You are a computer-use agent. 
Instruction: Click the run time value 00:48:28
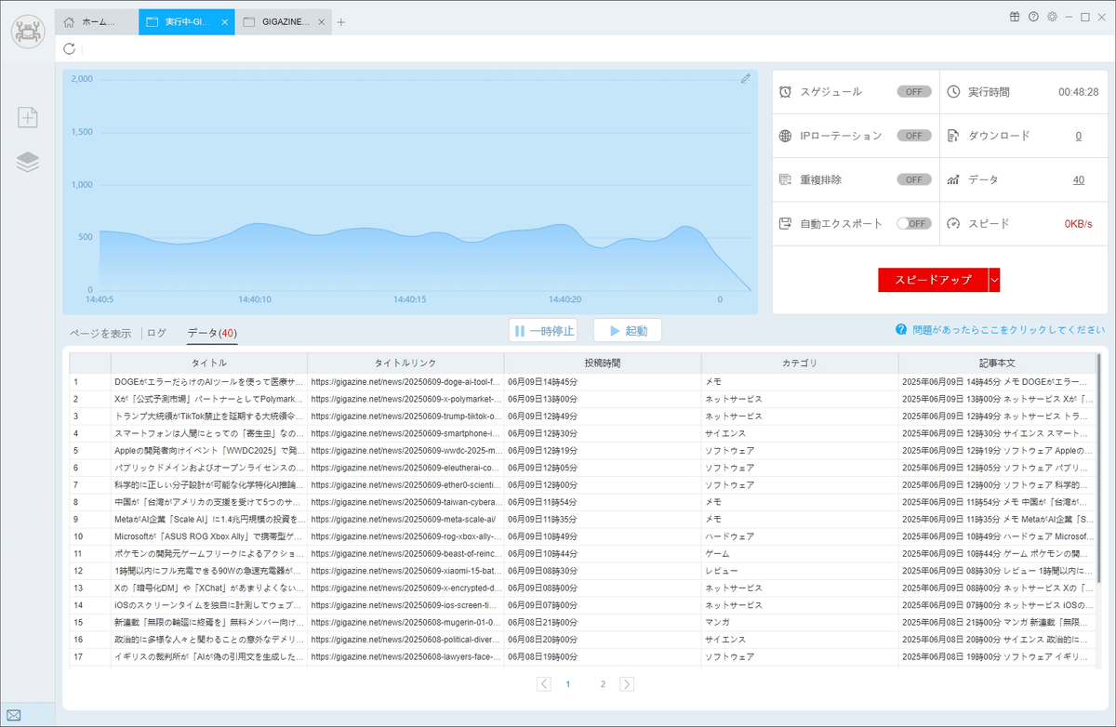(x=1079, y=92)
